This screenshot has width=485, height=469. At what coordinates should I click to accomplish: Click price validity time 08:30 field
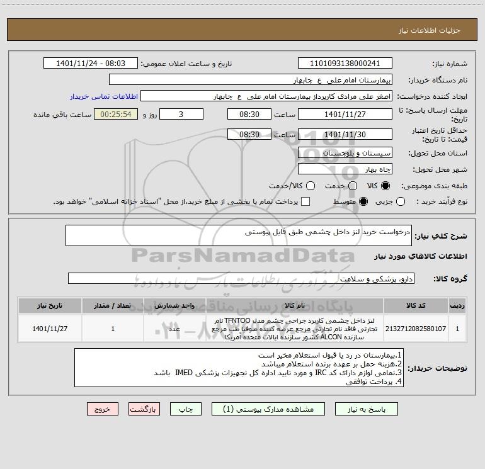[249, 135]
